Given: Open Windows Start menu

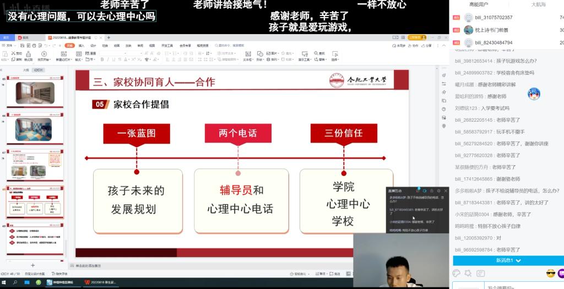Looking at the screenshot, I should [4, 282].
